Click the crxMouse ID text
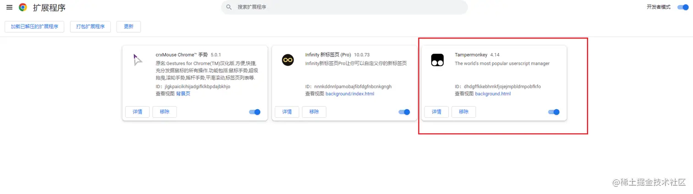693x194 pixels. (193, 86)
